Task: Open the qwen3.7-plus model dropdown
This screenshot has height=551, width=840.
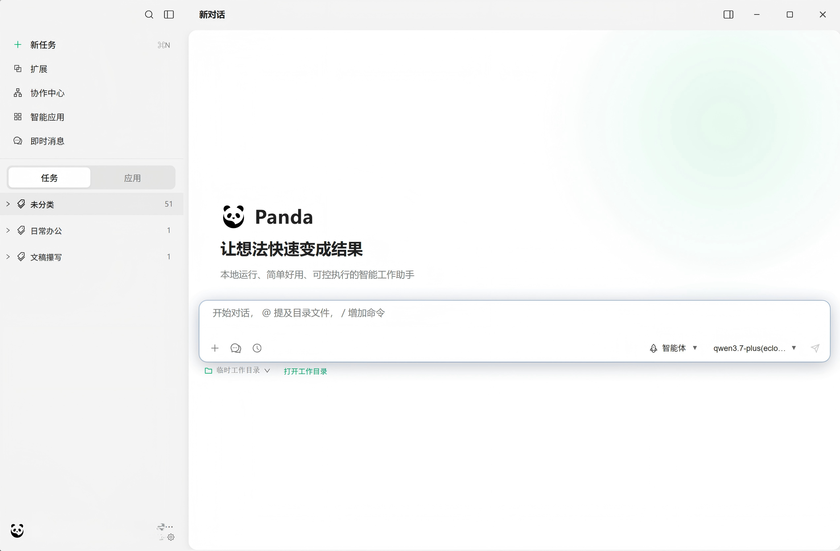Action: [x=754, y=348]
